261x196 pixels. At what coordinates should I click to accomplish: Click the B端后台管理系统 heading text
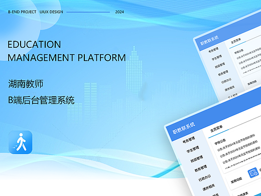41,100
